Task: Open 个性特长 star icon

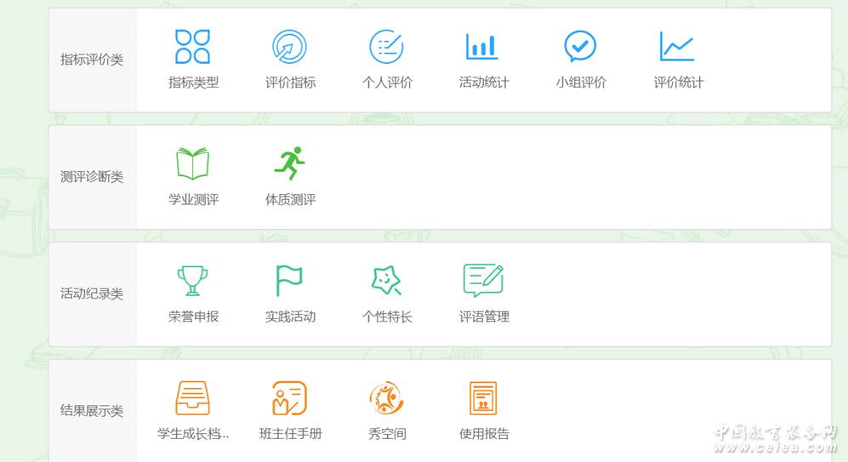Action: 387,280
